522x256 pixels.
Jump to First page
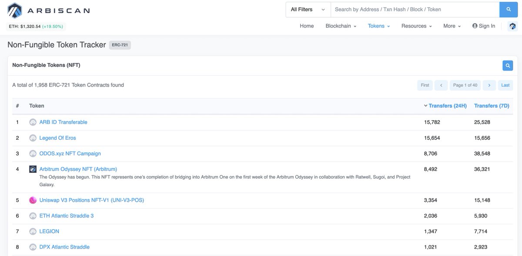[425, 85]
